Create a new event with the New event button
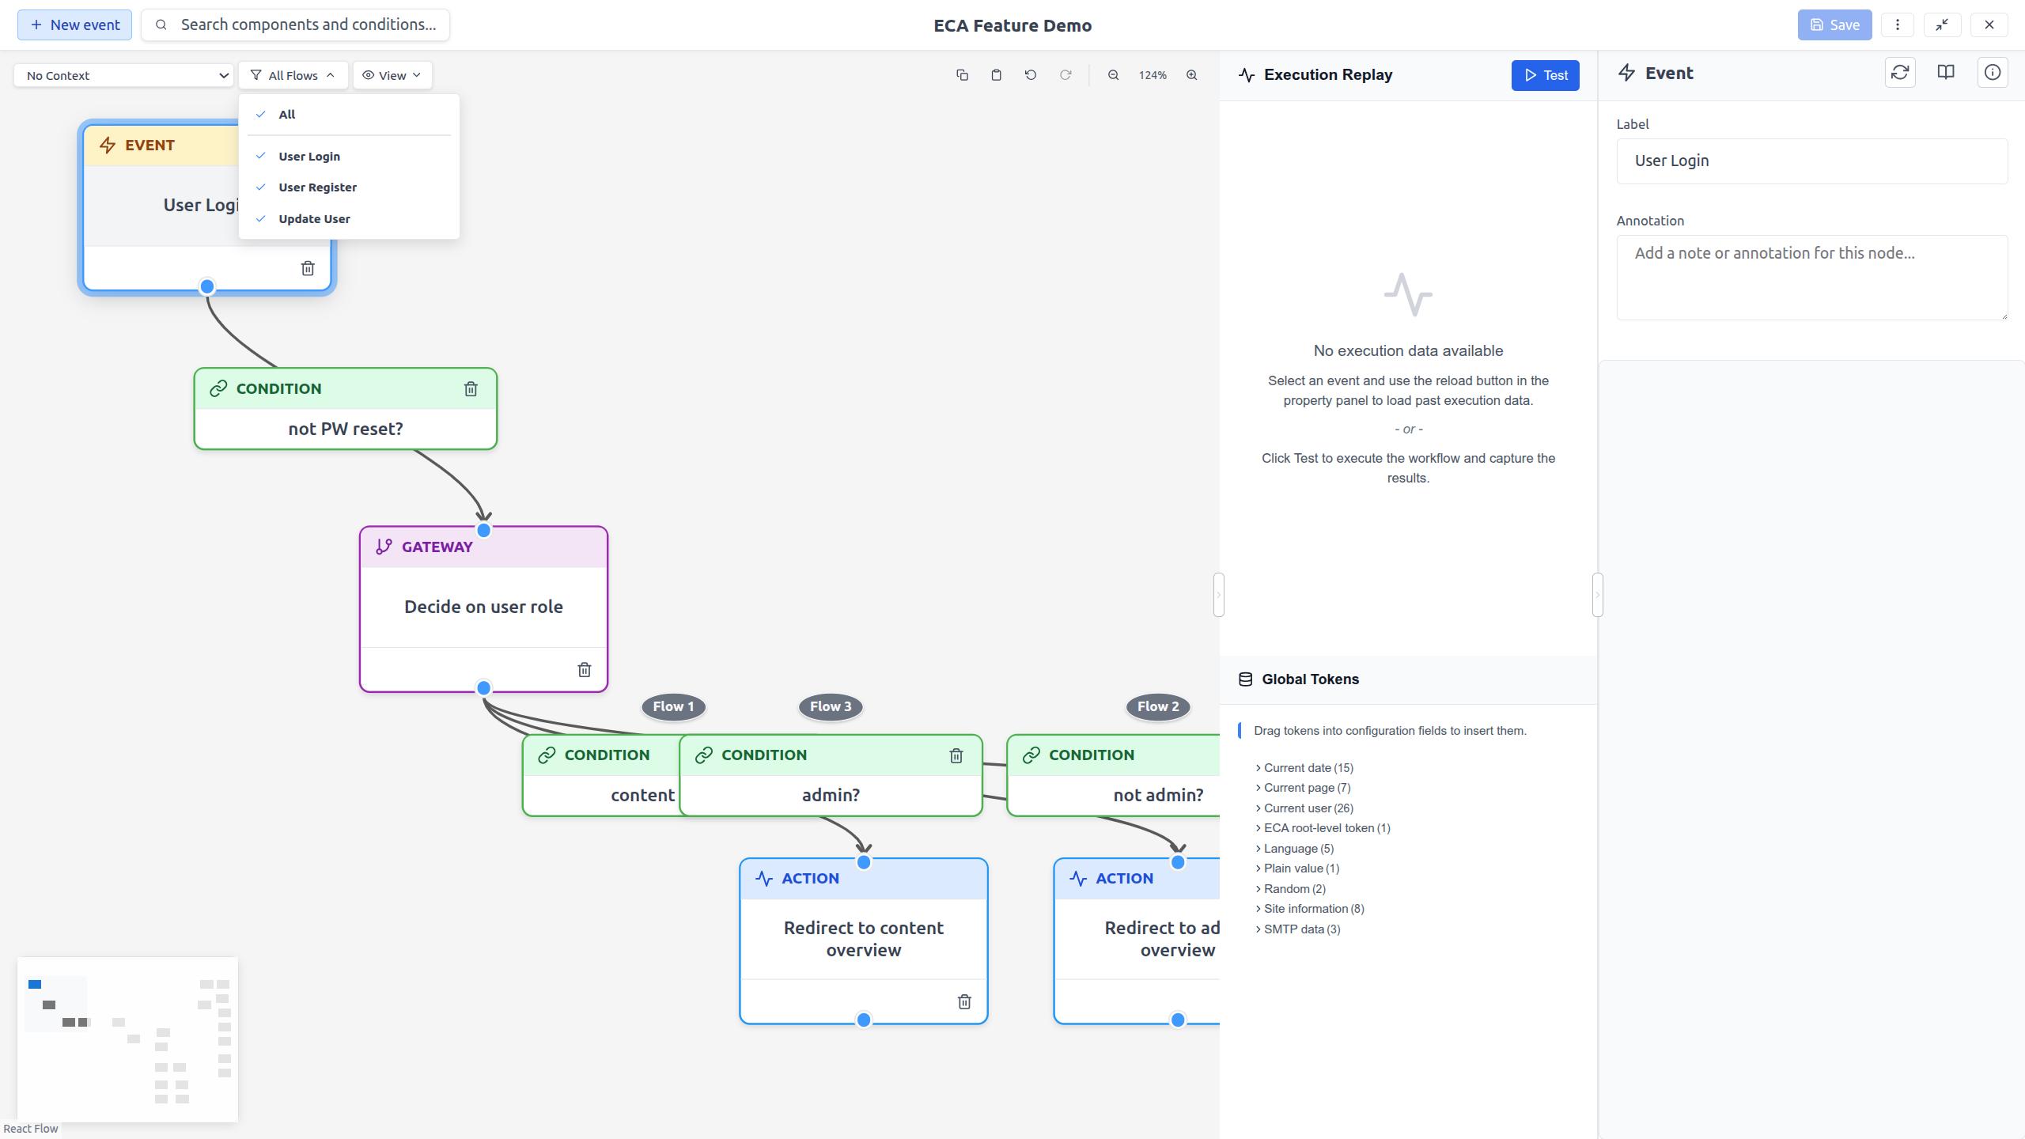Viewport: 2025px width, 1139px height. (x=74, y=25)
